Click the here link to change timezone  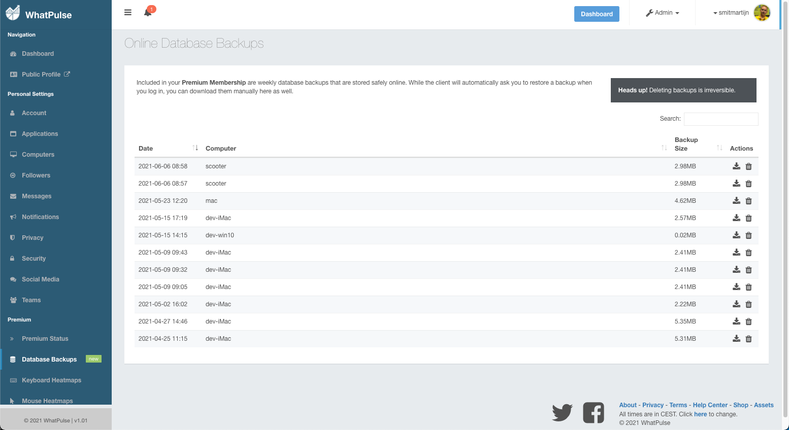pyautogui.click(x=700, y=414)
